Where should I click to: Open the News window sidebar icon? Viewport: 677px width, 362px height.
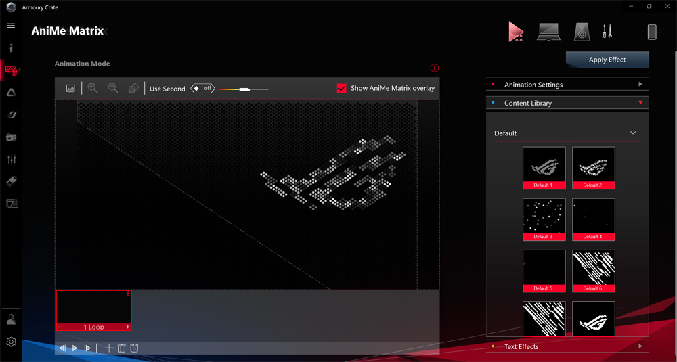point(12,203)
